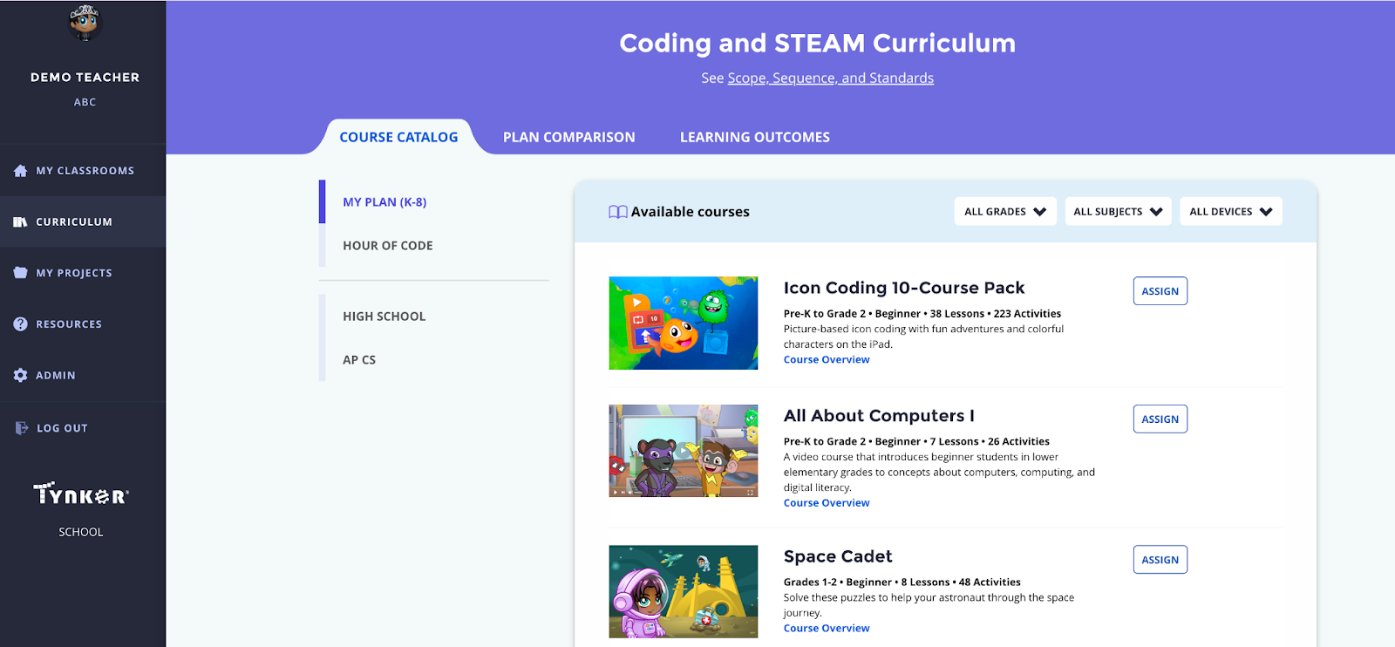Open Resources from the sidebar
This screenshot has width=1395, height=647.
[x=69, y=324]
